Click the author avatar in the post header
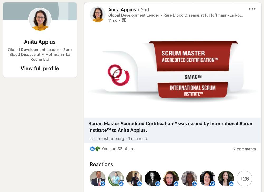 click(x=98, y=14)
